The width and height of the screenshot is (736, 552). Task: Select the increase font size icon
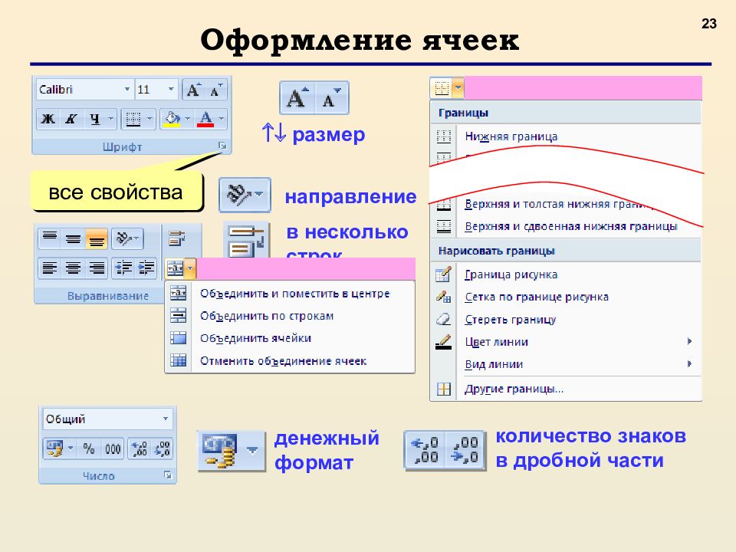pyautogui.click(x=194, y=90)
